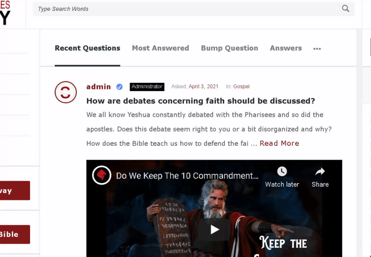Select the Recent Questions tab
The width and height of the screenshot is (371, 257).
click(x=88, y=48)
